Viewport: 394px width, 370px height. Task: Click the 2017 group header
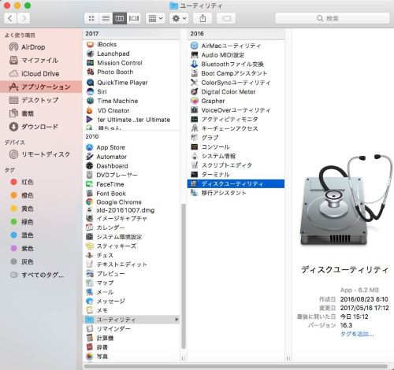click(132, 34)
